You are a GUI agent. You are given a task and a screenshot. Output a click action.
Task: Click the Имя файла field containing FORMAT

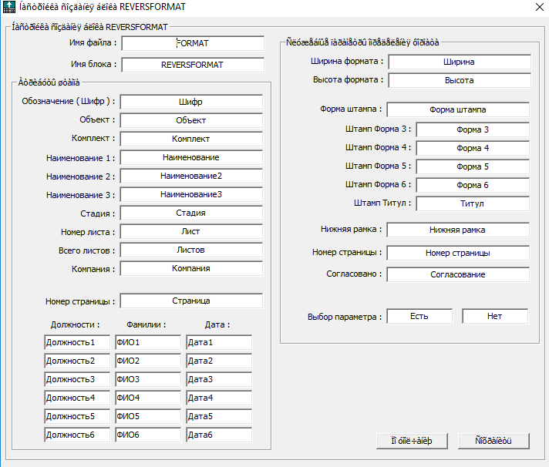coord(193,43)
